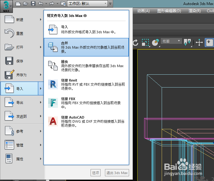Open the 视图 reference coordinate dropdown
214x181 pixels.
point(171,41)
